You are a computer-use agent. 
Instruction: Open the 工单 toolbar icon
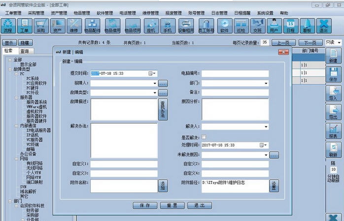pyautogui.click(x=25, y=26)
